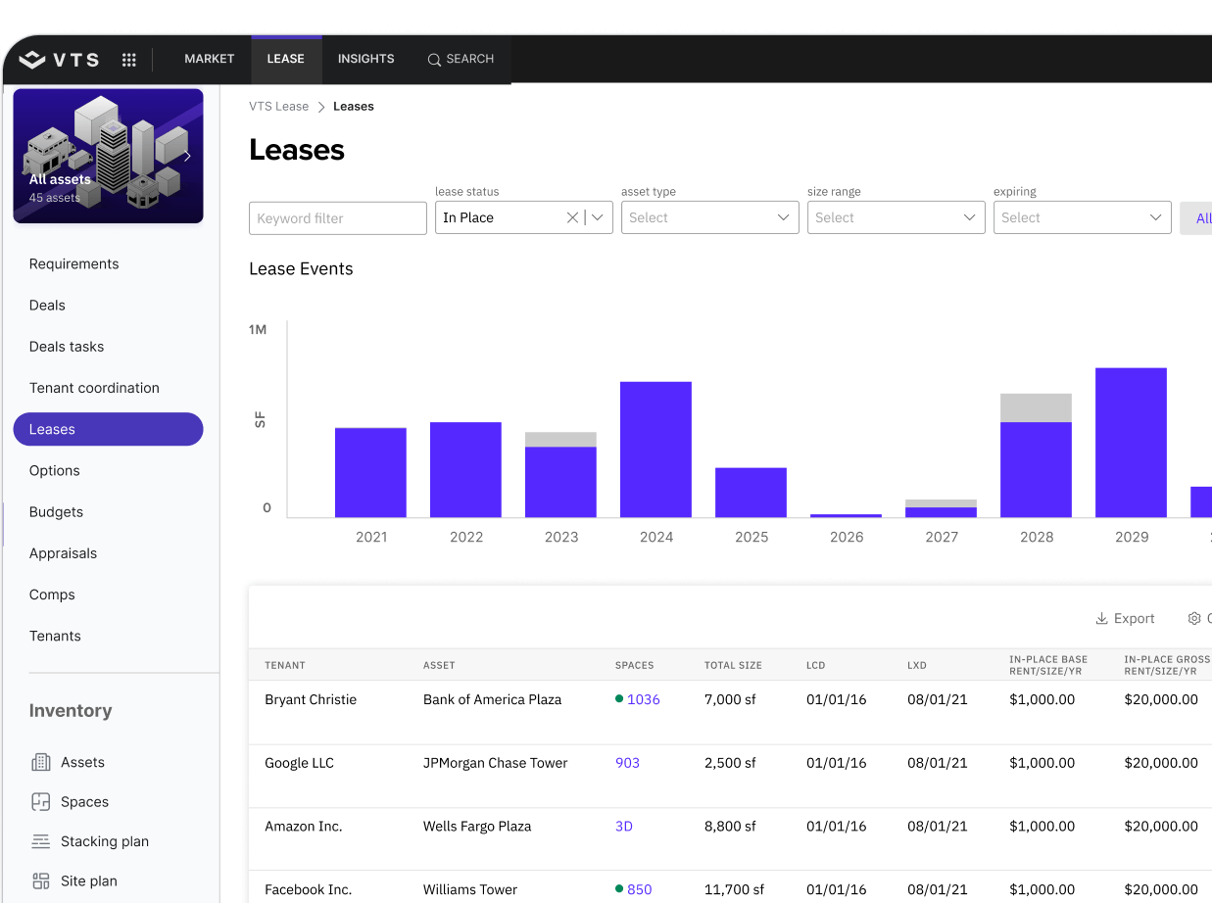Open Deals tasks in the sidebar
The width and height of the screenshot is (1212, 904).
point(67,346)
